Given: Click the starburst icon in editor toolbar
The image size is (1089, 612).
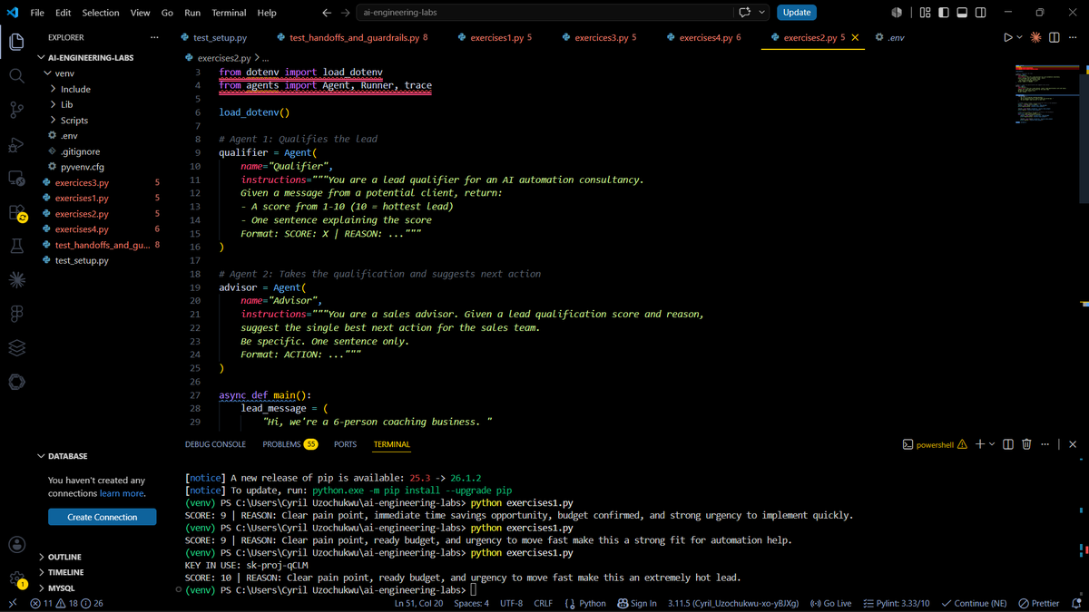Looking at the screenshot, I should click(1036, 37).
